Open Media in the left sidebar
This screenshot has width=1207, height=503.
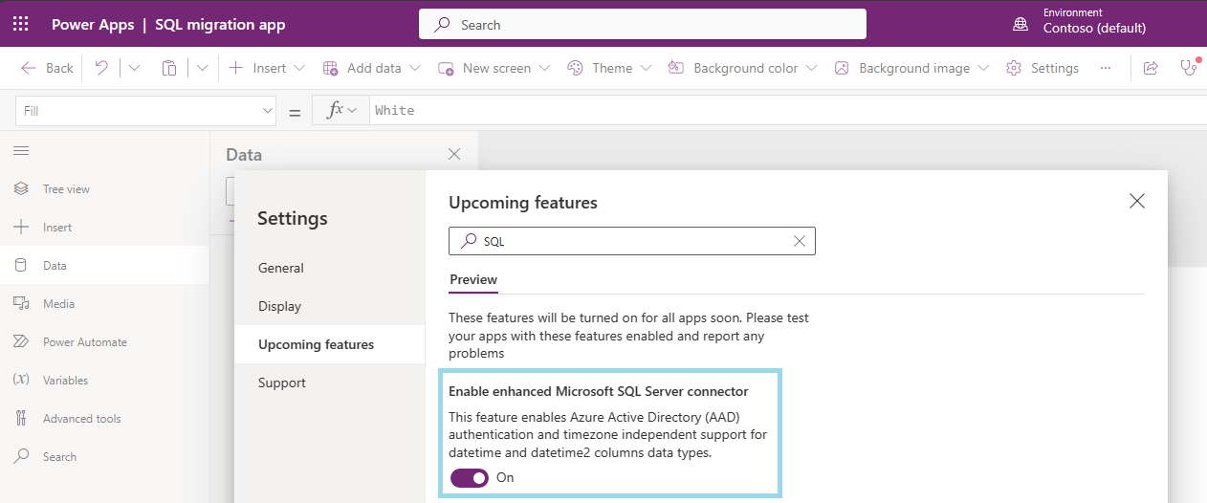[104, 304]
